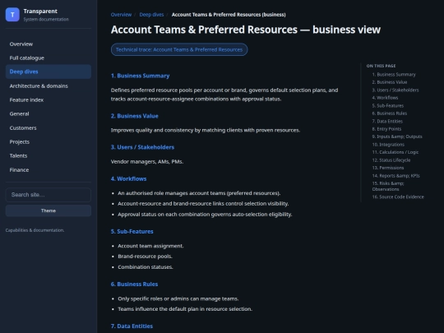Click the 4. Workflows heading link
This screenshot has width=444, height=333.
(128, 179)
